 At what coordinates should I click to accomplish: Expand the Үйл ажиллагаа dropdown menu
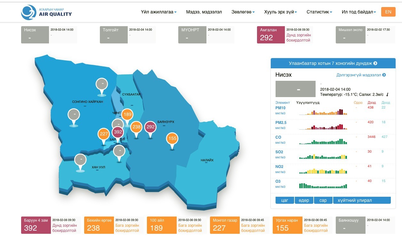(x=159, y=12)
